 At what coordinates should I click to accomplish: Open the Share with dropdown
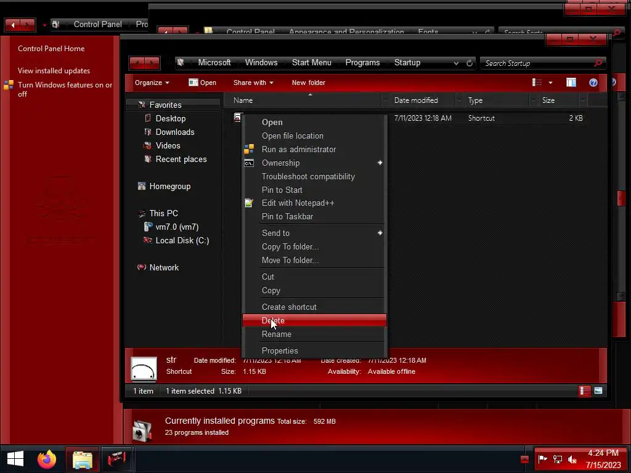pos(253,83)
